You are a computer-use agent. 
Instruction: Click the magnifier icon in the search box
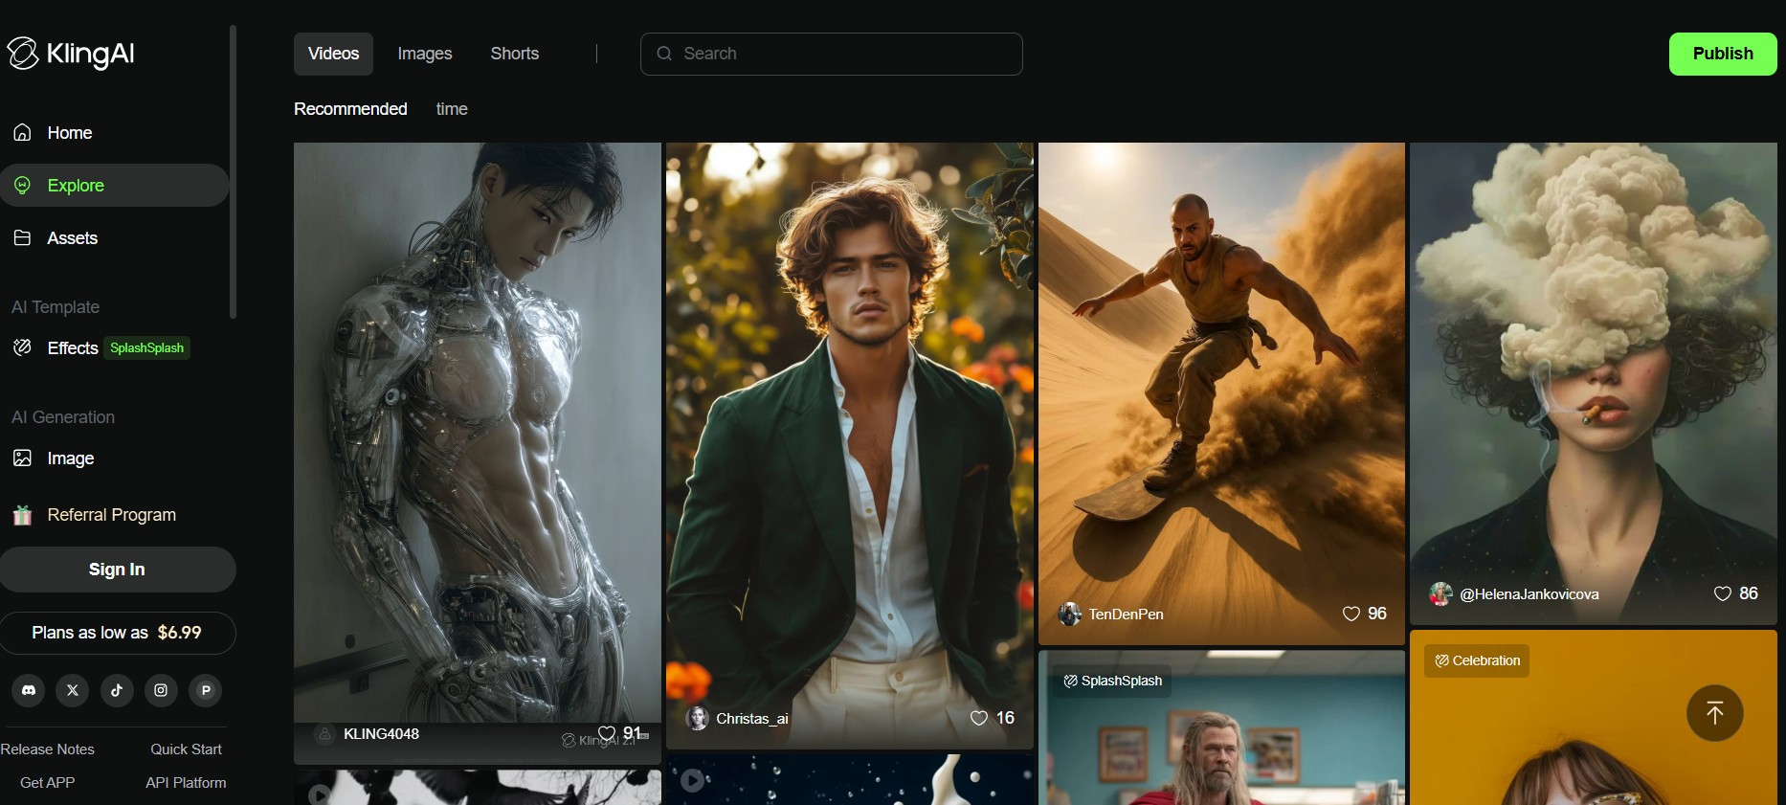pyautogui.click(x=664, y=54)
